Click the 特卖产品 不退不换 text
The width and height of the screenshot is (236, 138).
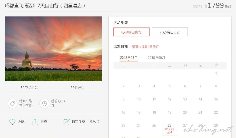(25, 103)
